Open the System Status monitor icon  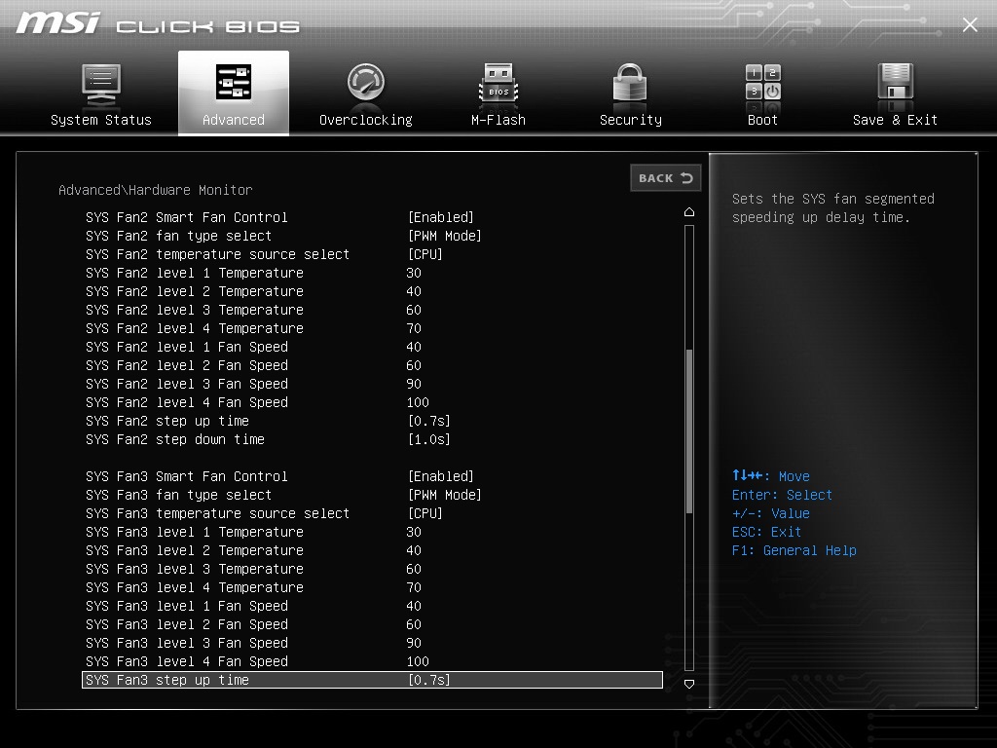pyautogui.click(x=101, y=85)
